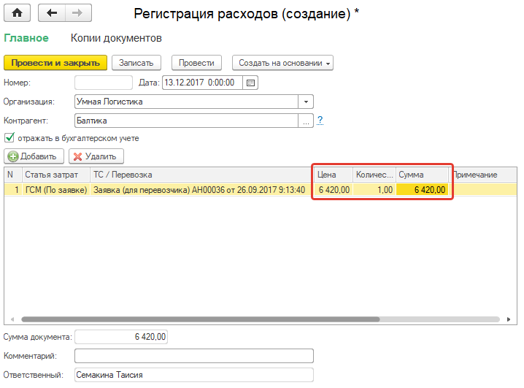Click the 'ТС / Перевозка' column header
The width and height of the screenshot is (524, 388).
pos(202,175)
